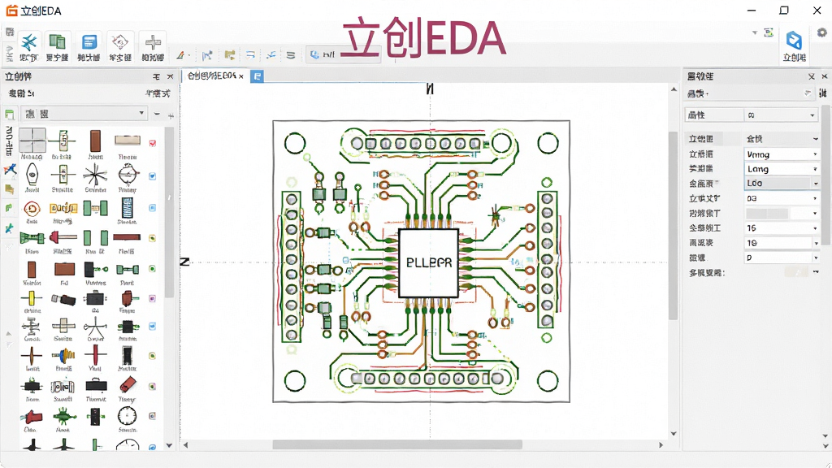Screen dimensions: 832x468
Task: Open the '03' value dropdown in properties
Action: point(782,198)
